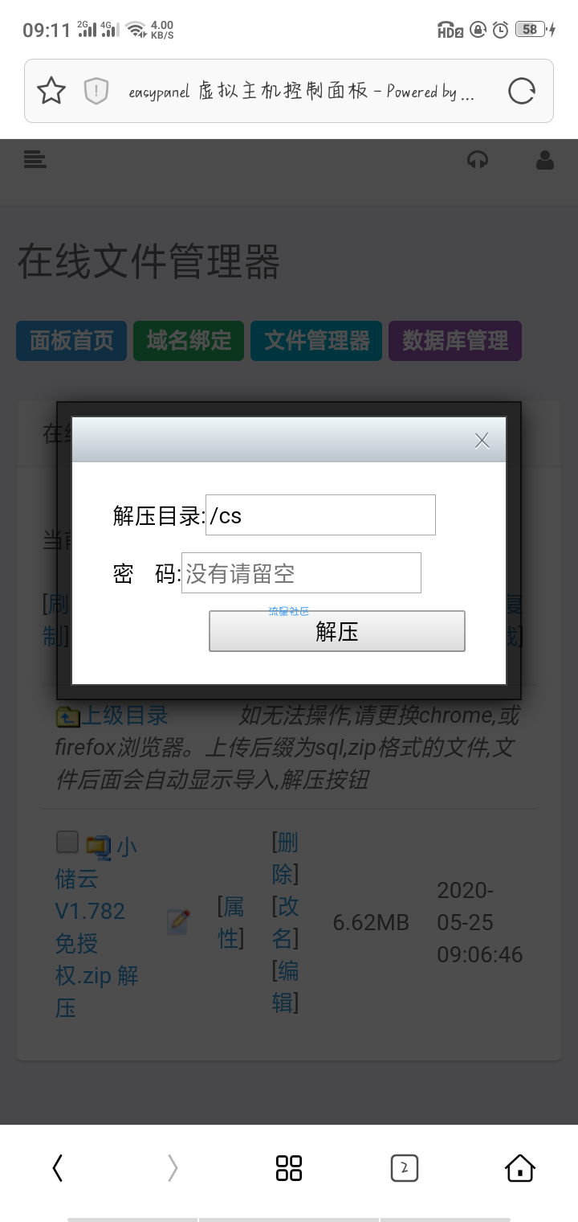
Task: Go to 上级目录 parent folder link
Action: click(x=126, y=715)
